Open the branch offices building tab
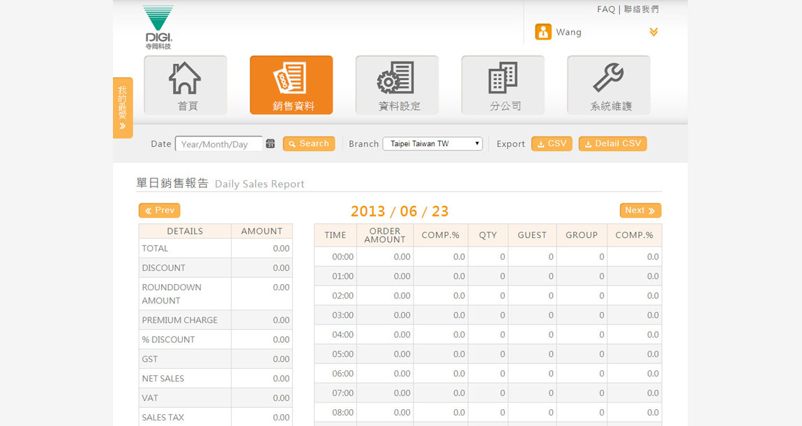Image resolution: width=802 pixels, height=426 pixels. point(502,85)
